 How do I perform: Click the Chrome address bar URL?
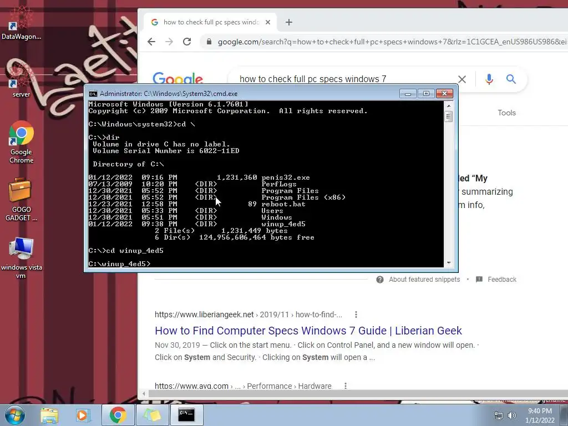(x=392, y=42)
